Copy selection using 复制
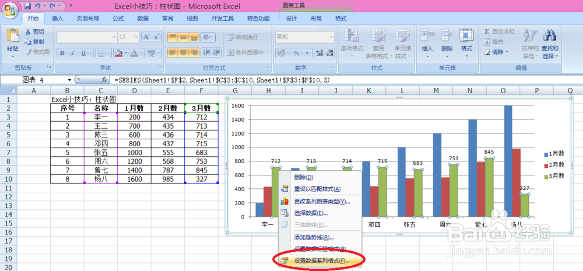This screenshot has width=583, height=271. click(x=34, y=41)
